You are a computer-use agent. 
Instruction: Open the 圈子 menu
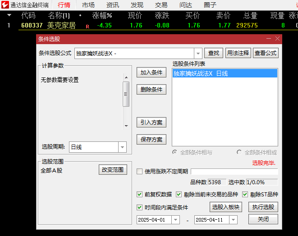click(x=210, y=5)
